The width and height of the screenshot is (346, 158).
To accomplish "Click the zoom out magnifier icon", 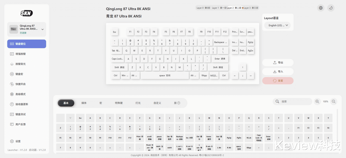I will point(334,101).
